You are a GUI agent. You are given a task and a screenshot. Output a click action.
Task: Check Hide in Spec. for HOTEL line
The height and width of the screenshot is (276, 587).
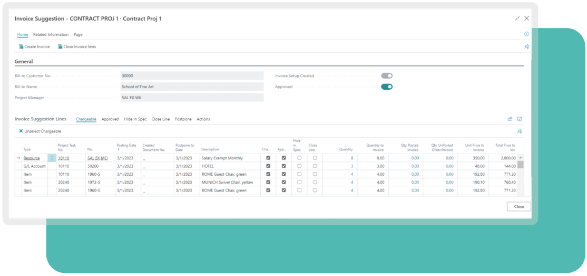pyautogui.click(x=299, y=166)
